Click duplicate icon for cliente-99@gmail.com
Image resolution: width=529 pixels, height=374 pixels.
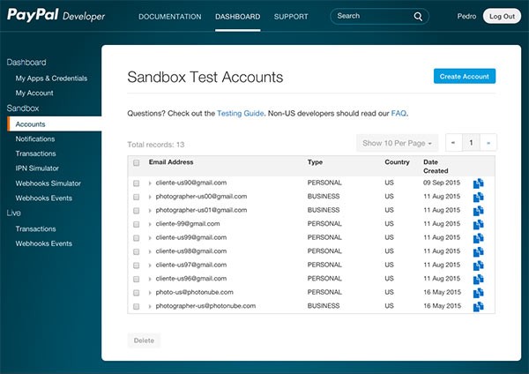point(478,224)
